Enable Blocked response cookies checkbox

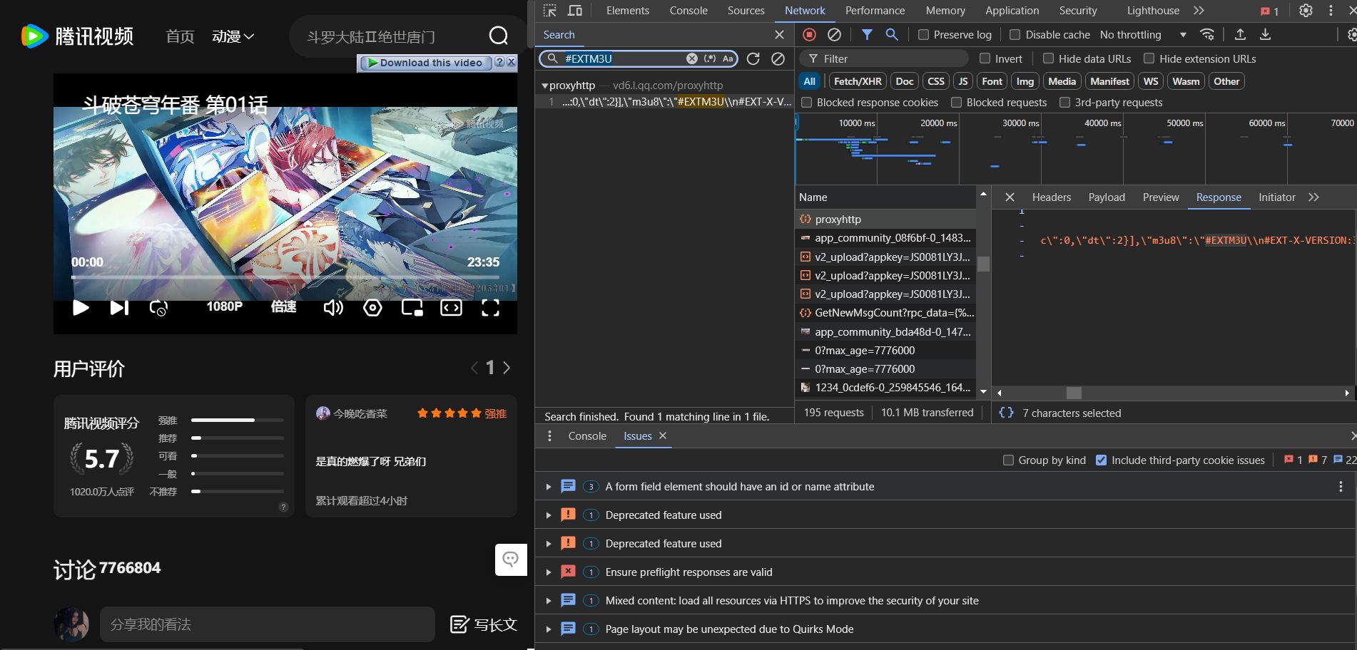806,103
